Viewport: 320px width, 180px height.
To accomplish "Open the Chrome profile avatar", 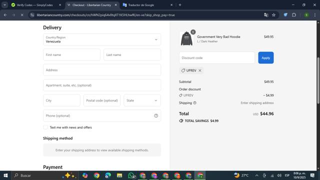I will [x=306, y=15].
